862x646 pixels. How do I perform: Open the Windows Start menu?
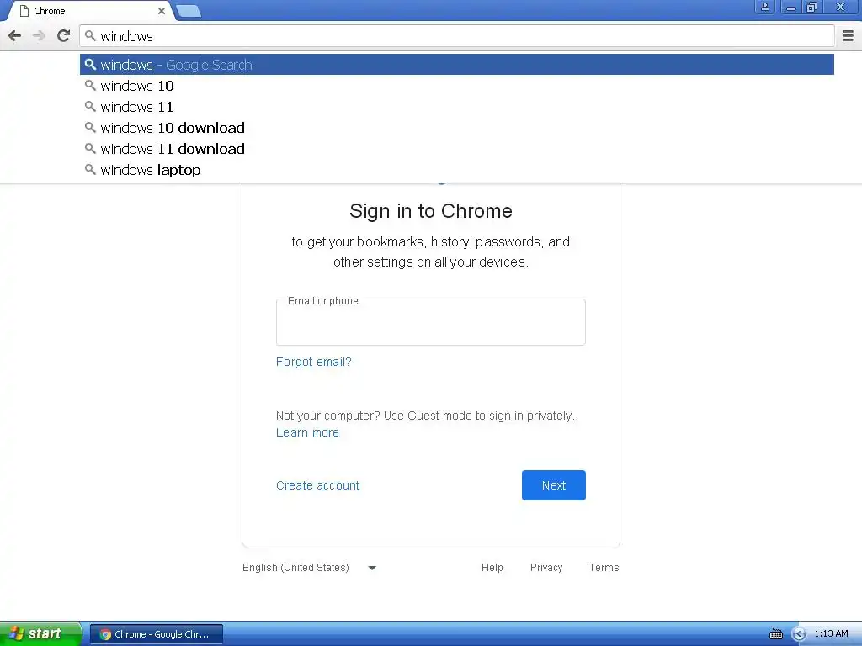coord(40,634)
